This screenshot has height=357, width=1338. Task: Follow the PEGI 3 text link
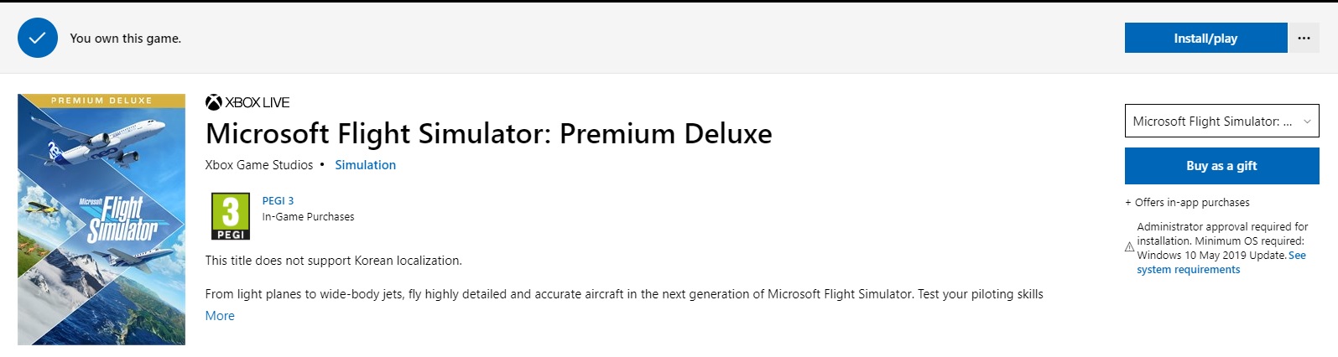(278, 201)
